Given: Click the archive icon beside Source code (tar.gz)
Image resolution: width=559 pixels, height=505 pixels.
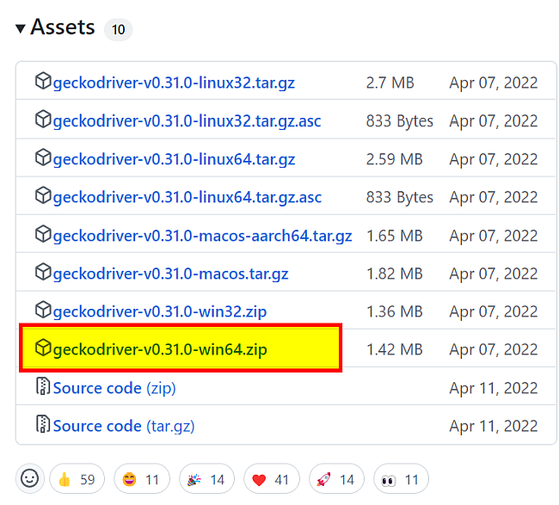Looking at the screenshot, I should [x=43, y=423].
